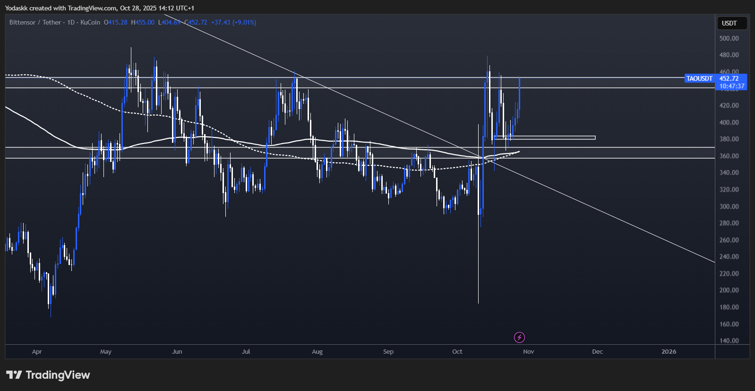
Task: Click the 1D interval in chart legend
Action: (x=71, y=22)
